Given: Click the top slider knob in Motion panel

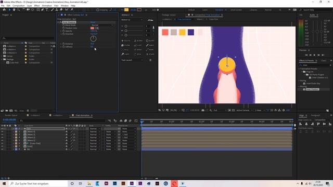Looking at the screenshot, I should point(126,26).
